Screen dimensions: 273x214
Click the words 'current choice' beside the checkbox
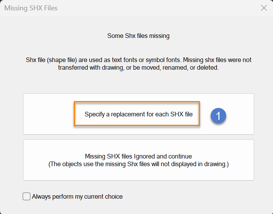[103, 197]
